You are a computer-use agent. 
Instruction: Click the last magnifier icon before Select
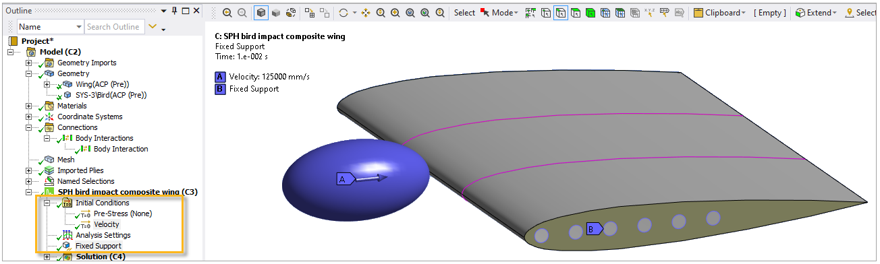click(x=440, y=13)
